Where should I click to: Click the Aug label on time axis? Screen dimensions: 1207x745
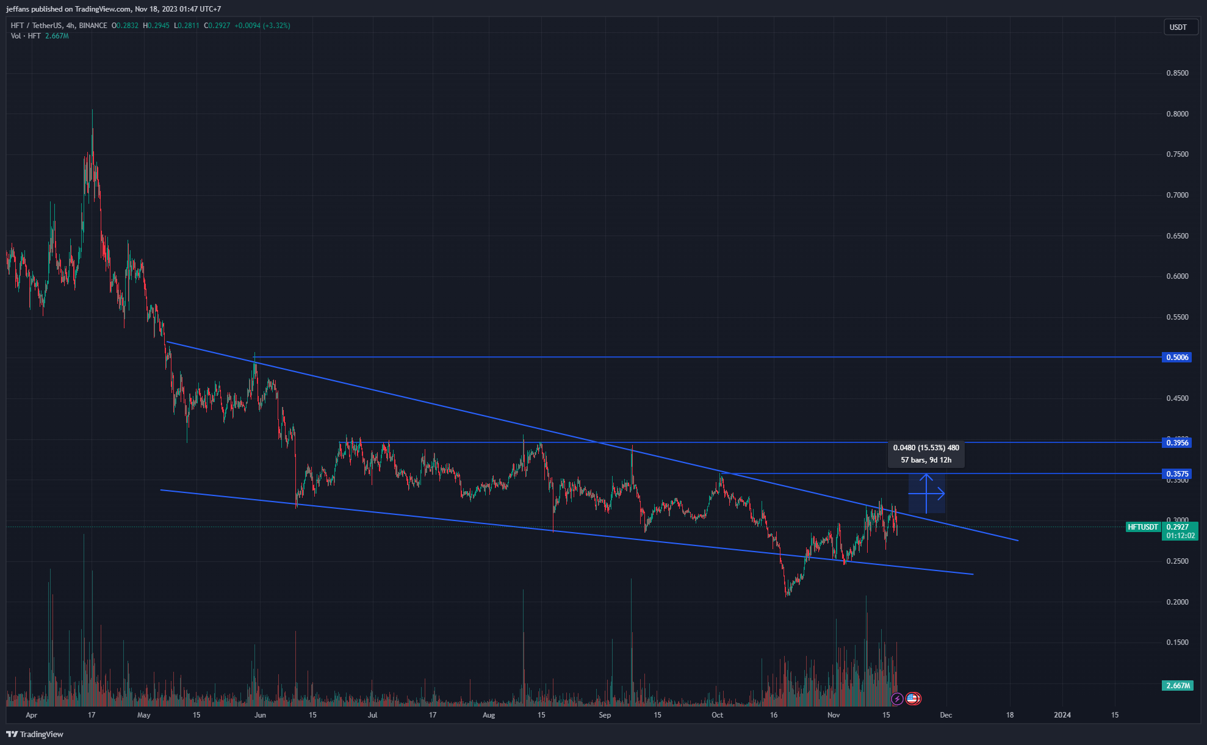click(489, 715)
